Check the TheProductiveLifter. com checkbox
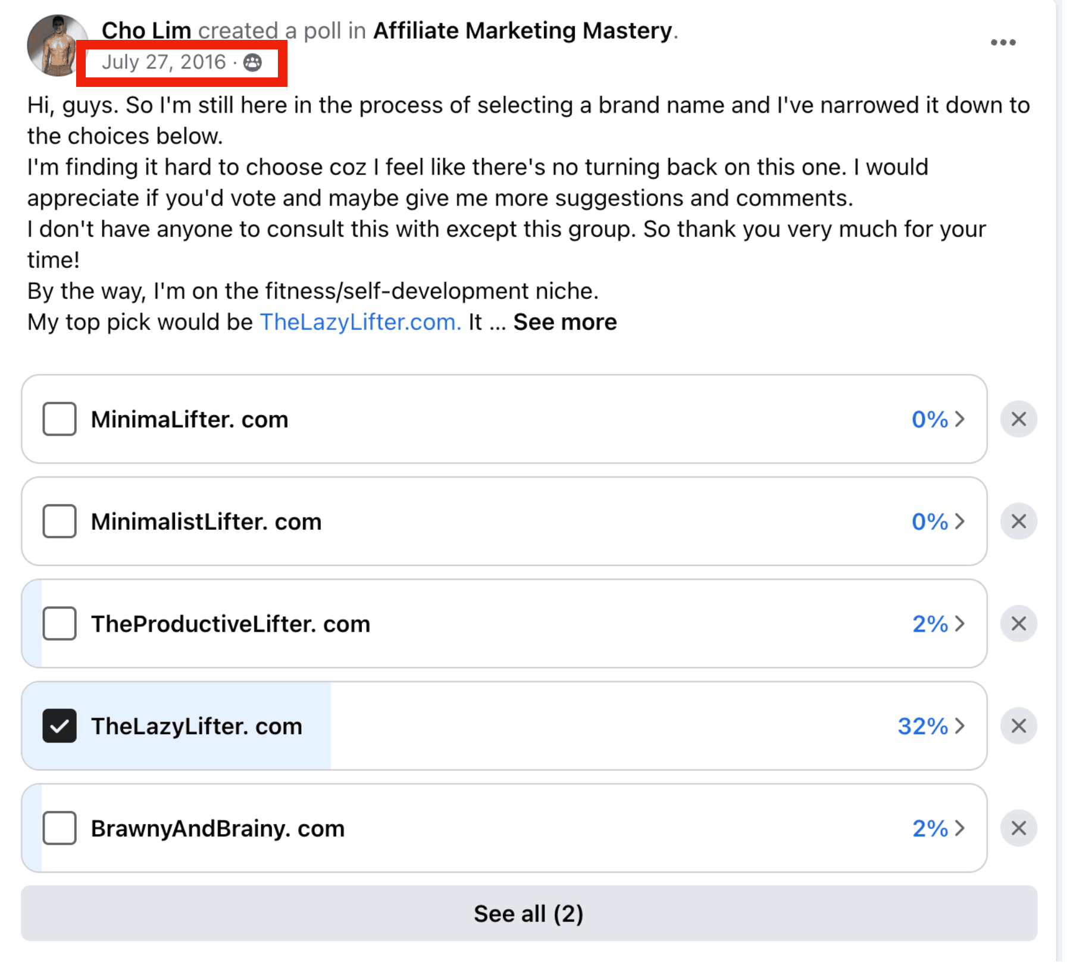 pyautogui.click(x=60, y=624)
